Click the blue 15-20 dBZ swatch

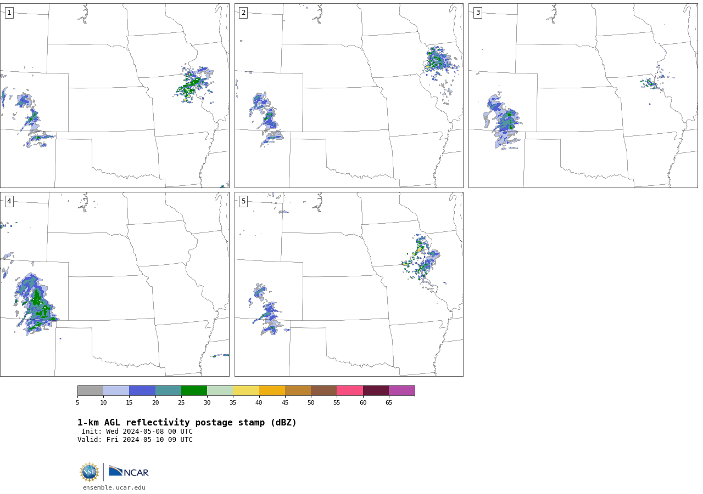(142, 391)
